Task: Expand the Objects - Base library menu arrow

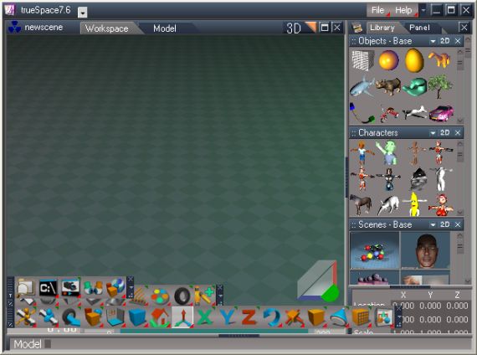Action: coord(433,41)
